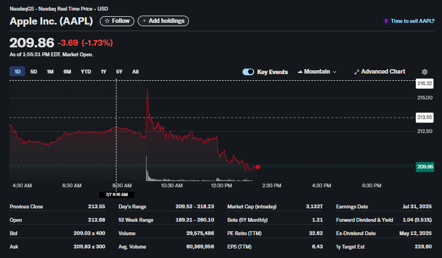442x258 pixels.
Task: Follow Apple Inc. stock
Action: (x=117, y=21)
